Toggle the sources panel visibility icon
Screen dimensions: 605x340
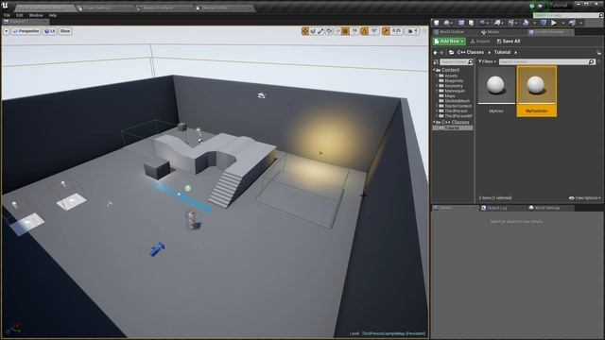436,62
